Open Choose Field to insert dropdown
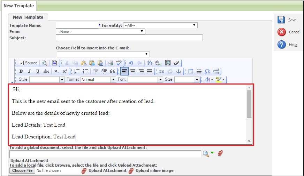The width and height of the screenshot is (304, 176). 103,54
